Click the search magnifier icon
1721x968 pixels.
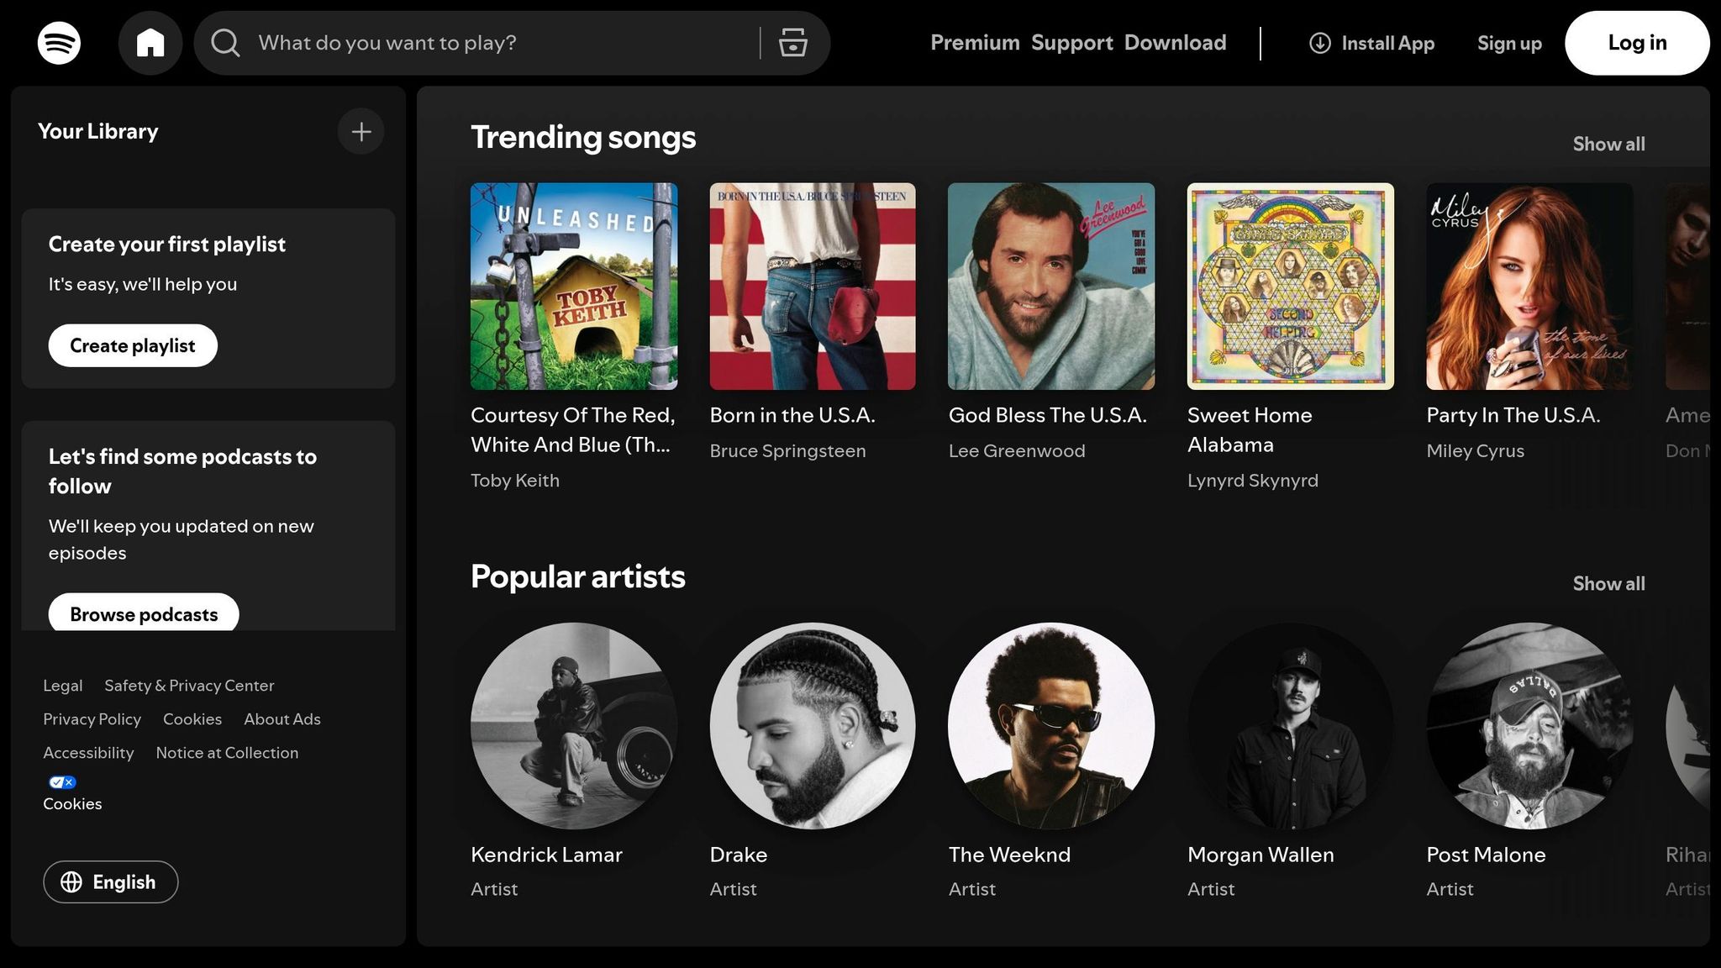point(225,43)
